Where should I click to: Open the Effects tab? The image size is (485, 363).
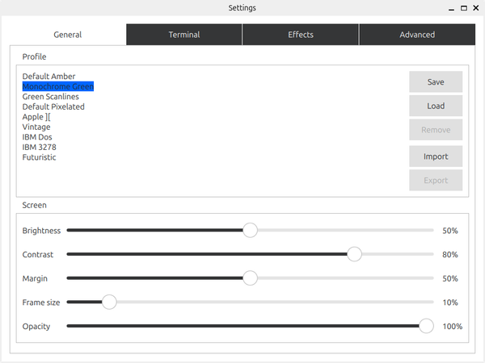(x=301, y=35)
